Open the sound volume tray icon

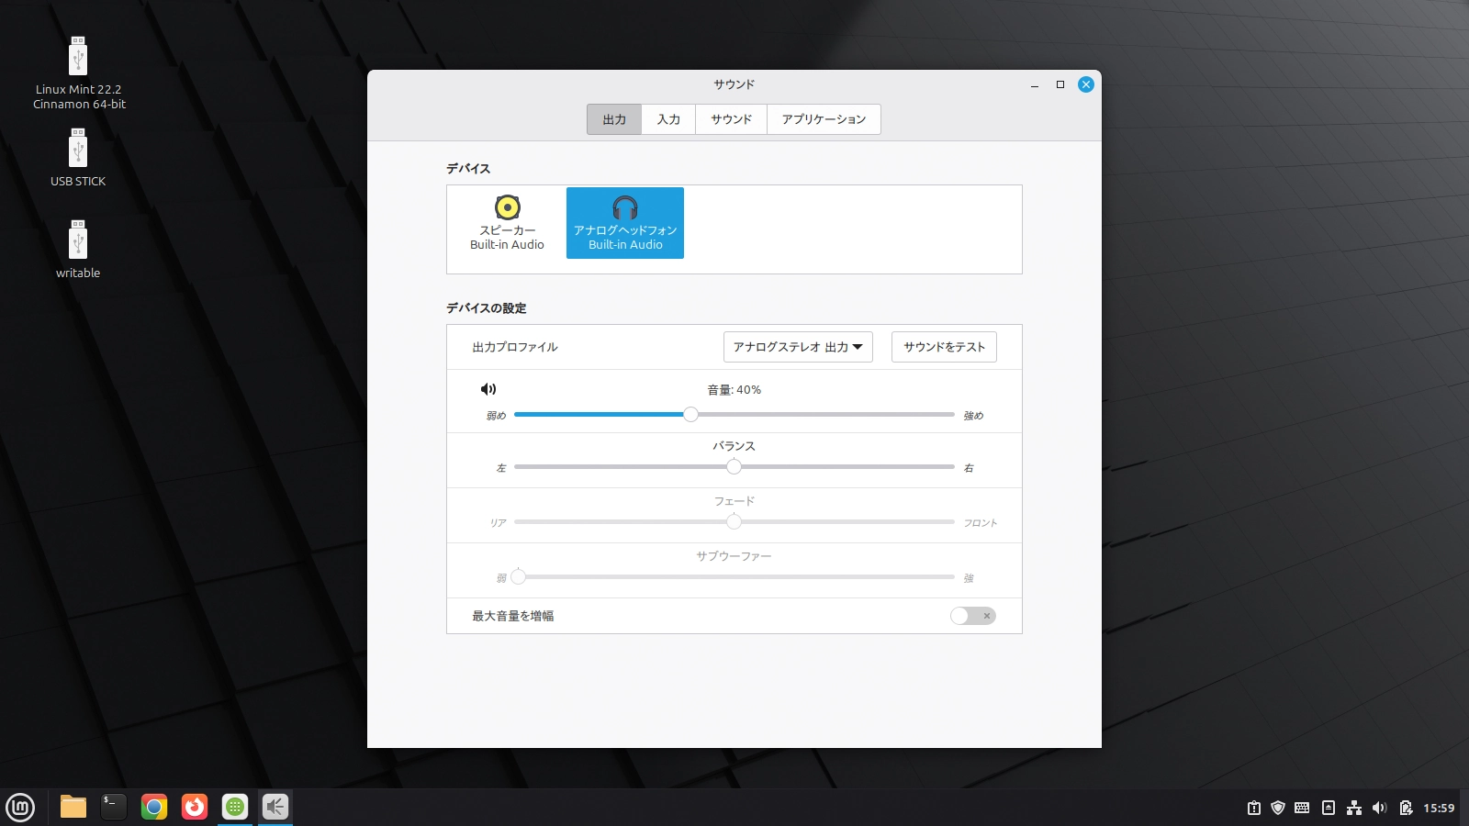(1378, 808)
